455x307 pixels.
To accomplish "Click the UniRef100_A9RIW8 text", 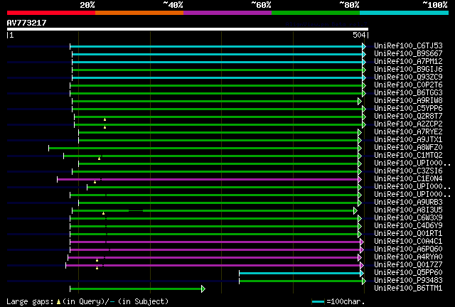I will (408, 101).
